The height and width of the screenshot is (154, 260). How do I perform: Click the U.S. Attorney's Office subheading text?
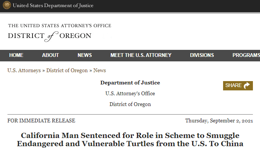(130, 94)
